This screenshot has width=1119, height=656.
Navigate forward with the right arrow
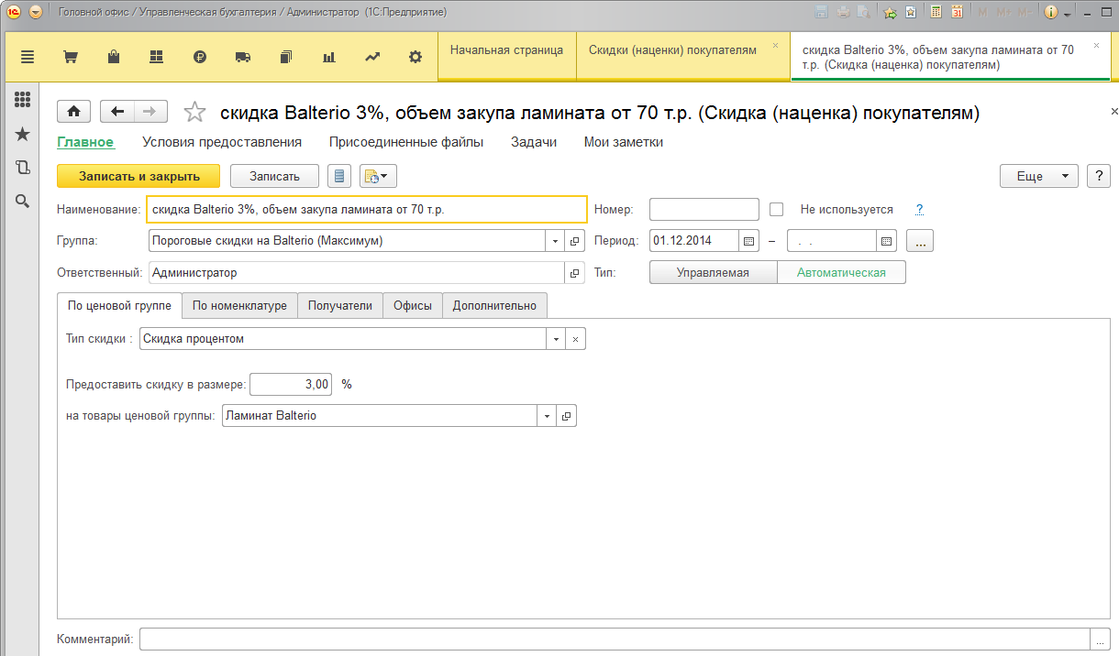[150, 112]
